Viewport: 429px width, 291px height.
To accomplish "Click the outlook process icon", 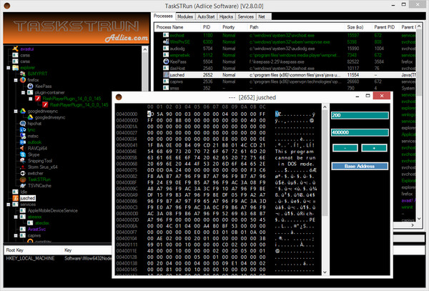I will pyautogui.click(x=23, y=142).
